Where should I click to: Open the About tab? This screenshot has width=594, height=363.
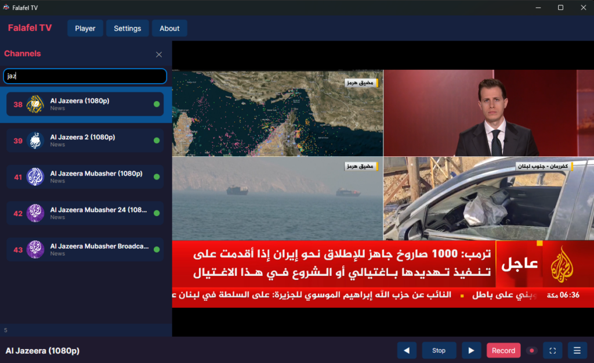point(169,28)
